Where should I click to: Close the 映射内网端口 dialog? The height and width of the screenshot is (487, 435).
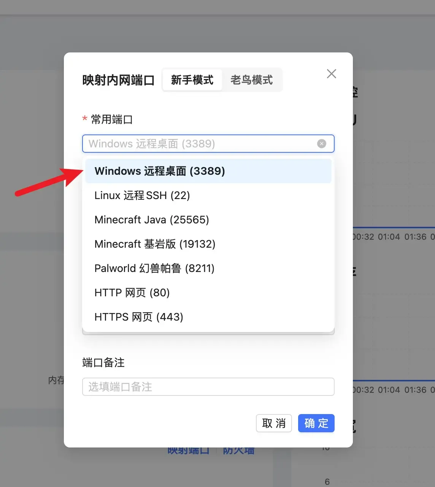coord(331,74)
